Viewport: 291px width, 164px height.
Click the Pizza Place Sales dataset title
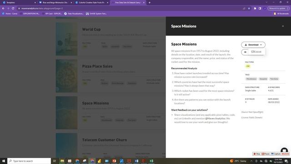97,66
